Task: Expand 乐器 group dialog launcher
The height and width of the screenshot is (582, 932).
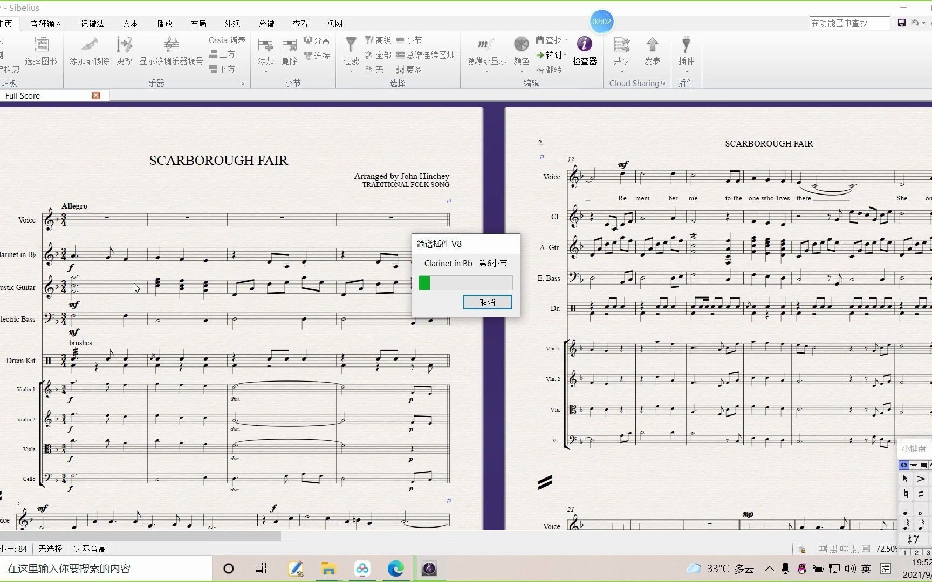Action: [242, 83]
